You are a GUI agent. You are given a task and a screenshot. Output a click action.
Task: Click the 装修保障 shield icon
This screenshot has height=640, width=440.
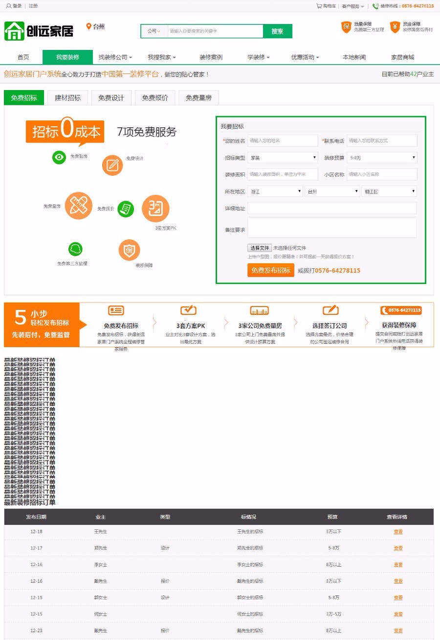coord(129,250)
